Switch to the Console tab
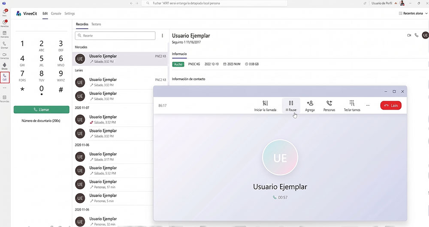Image resolution: width=429 pixels, height=227 pixels. pos(56,13)
